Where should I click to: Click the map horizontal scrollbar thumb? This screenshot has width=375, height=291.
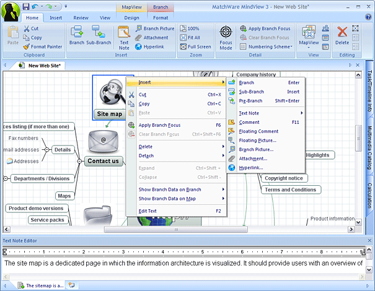pos(176,230)
